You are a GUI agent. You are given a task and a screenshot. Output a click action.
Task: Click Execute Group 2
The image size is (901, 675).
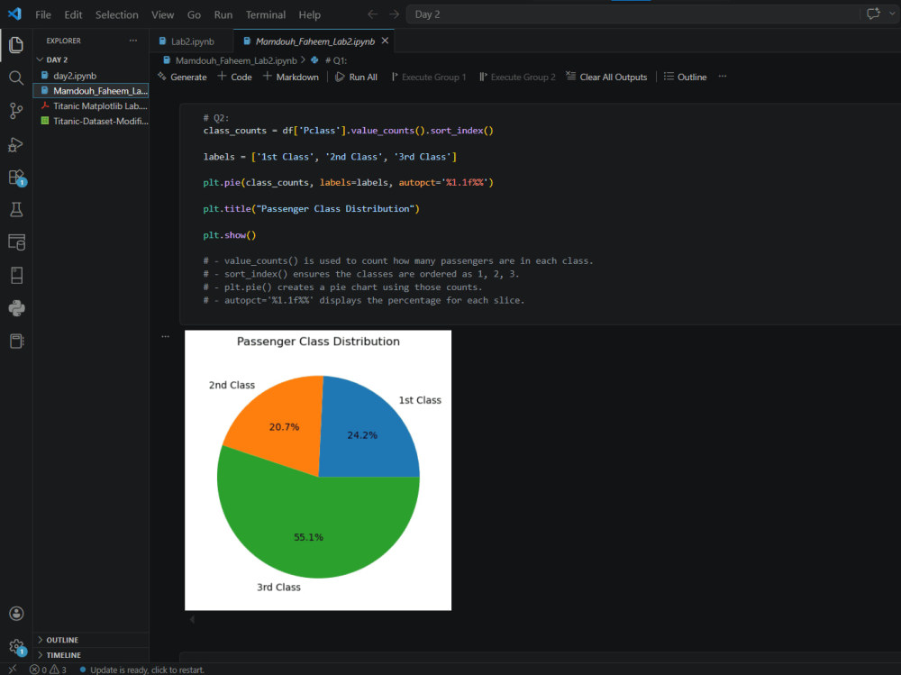click(517, 77)
